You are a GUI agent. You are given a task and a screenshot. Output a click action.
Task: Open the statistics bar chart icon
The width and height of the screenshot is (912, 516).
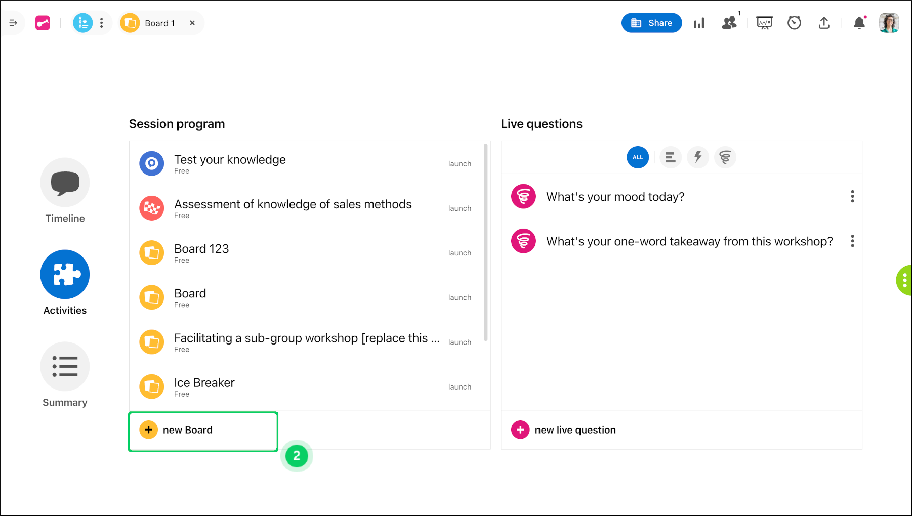[699, 23]
